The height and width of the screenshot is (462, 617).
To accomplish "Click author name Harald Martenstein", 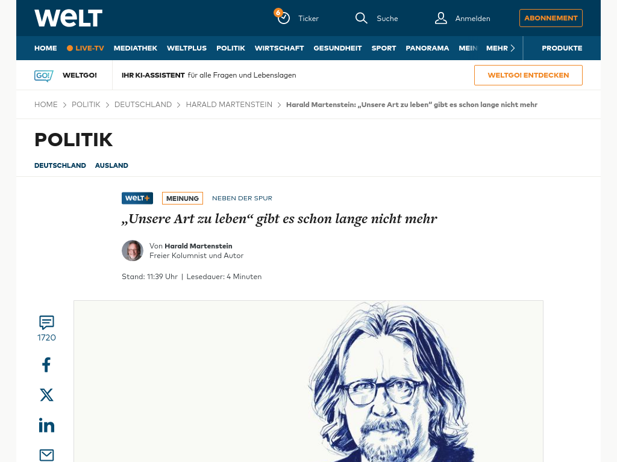I will (198, 246).
